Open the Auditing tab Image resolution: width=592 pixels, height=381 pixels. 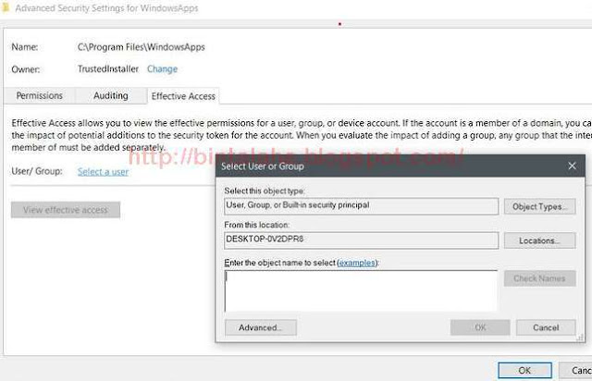click(x=111, y=95)
